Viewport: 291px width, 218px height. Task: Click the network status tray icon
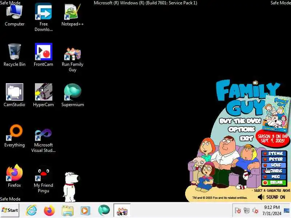tap(247, 210)
